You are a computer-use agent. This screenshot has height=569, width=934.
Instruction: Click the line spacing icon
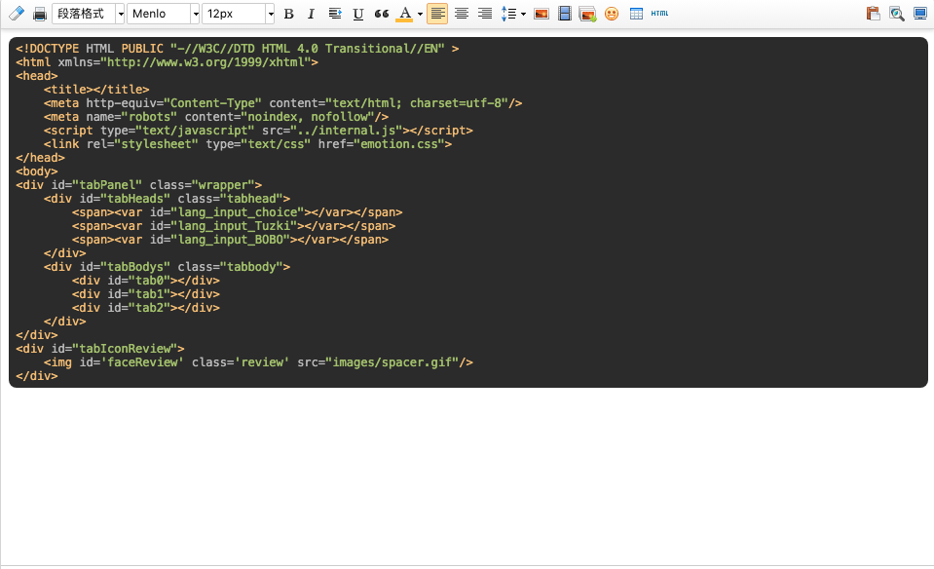click(508, 13)
